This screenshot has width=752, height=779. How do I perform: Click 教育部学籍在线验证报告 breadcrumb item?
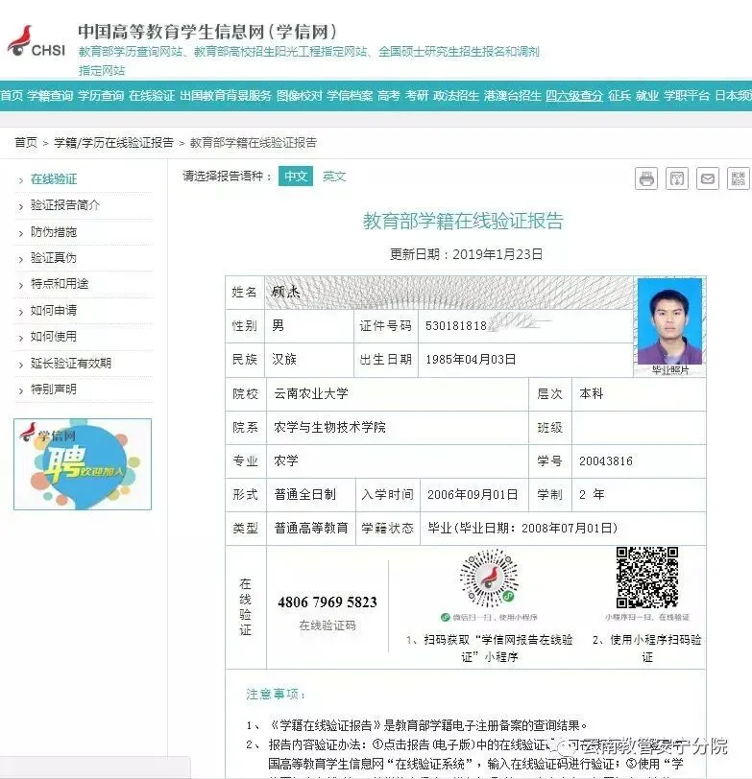(254, 143)
